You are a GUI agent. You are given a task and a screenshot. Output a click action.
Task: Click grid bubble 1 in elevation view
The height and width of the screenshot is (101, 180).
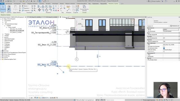[x=77, y=59]
